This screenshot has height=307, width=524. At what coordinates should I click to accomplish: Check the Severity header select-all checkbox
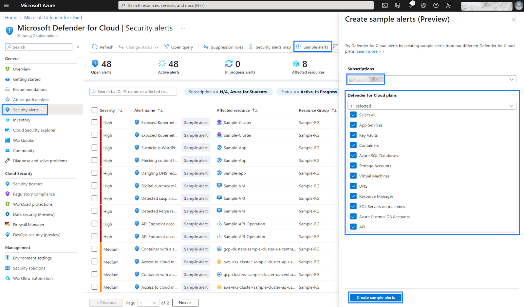pyautogui.click(x=94, y=110)
